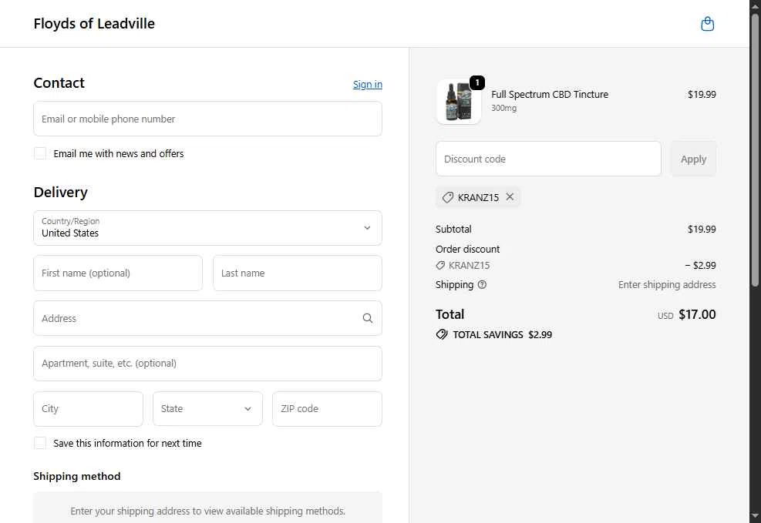Open the shopping bag cart icon

[707, 24]
